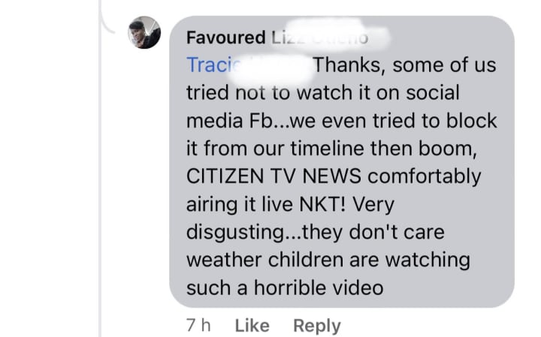Screen dimensions: 541x337
Task: Select the words CITIZEN TV NEWS in comment
Action: tap(274, 176)
